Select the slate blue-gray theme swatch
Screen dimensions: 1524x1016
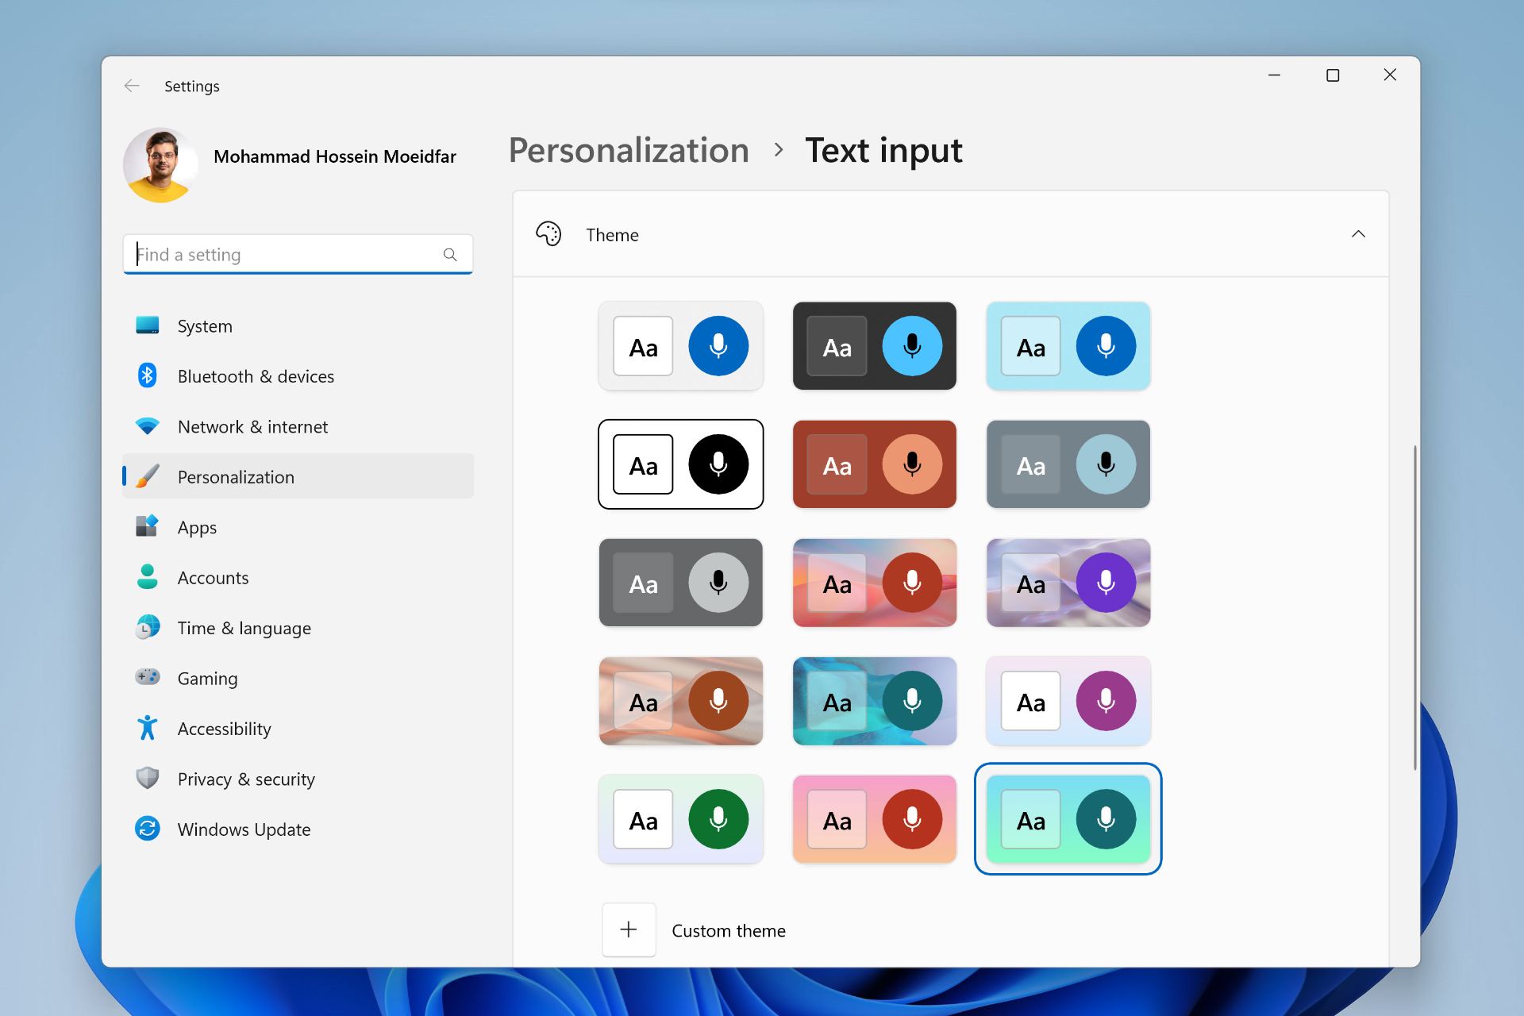tap(1068, 464)
